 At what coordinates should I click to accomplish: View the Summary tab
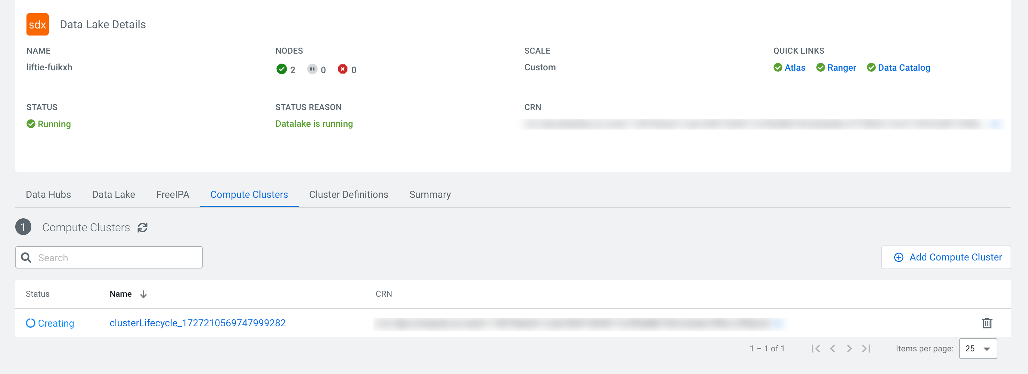pyautogui.click(x=430, y=194)
